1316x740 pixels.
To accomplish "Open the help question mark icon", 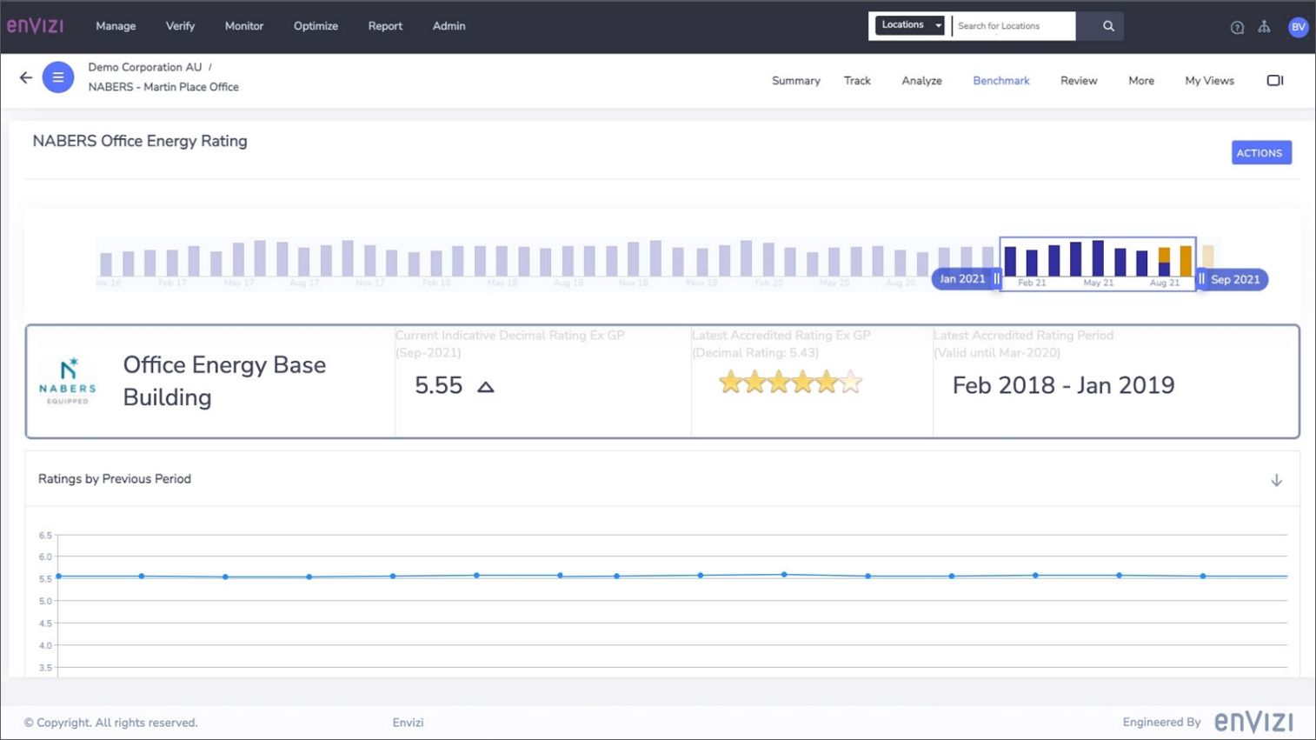I will point(1237,27).
